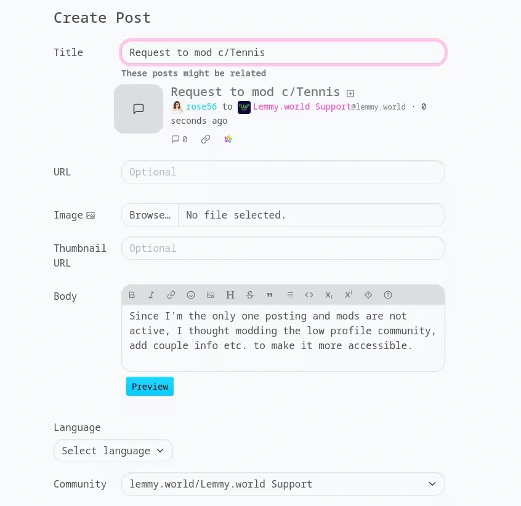521x506 pixels.
Task: Insert a bulleted list
Action: coord(289,295)
